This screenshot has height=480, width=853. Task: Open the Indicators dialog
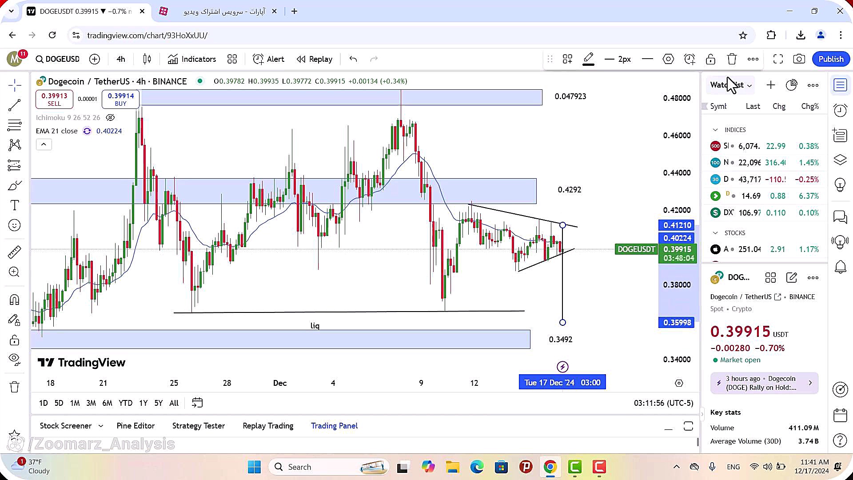192,59
